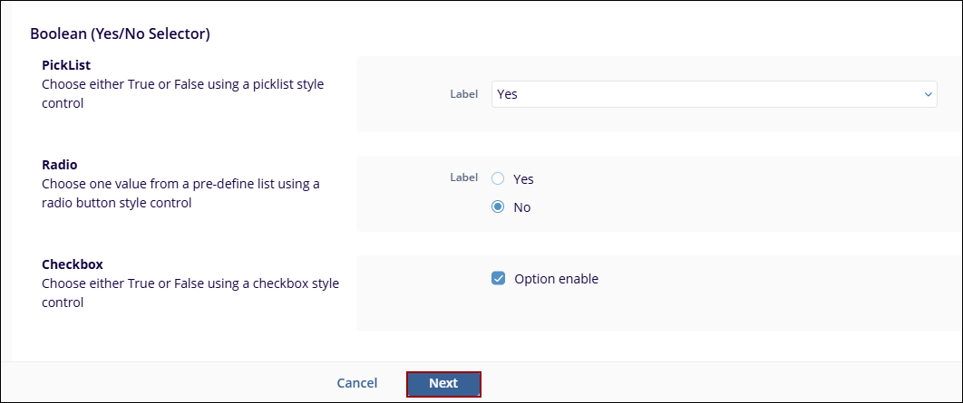
Task: Click the Checkbox section heading
Action: [73, 264]
